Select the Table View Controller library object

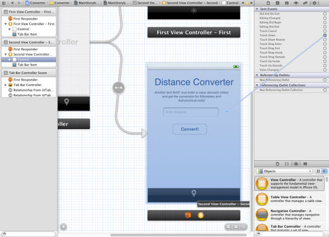290,199
